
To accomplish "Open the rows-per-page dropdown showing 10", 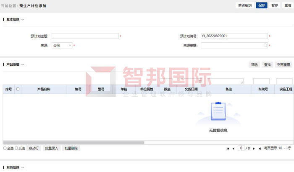I will (x=282, y=148).
